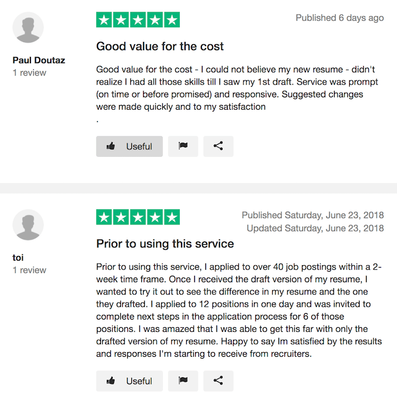Click the thumbs-up icon on toi's review

coord(111,381)
